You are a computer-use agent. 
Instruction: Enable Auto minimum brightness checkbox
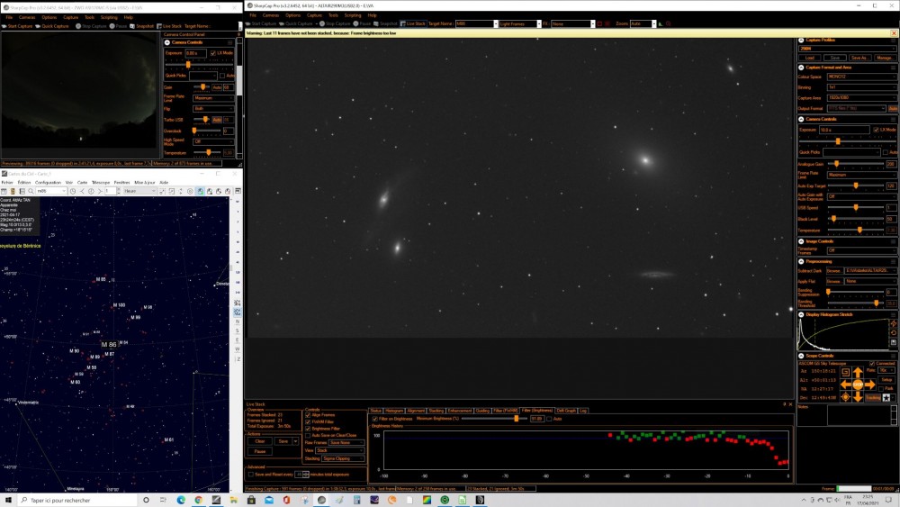[549, 419]
